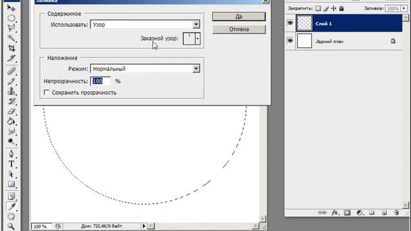Select the Healing Brush tool

11,71
